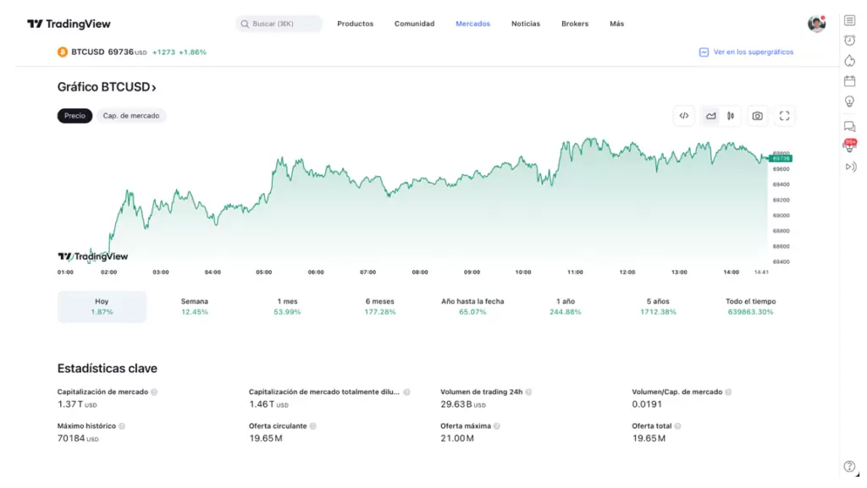Take a chart snapshot with camera icon
867x488 pixels.
758,116
